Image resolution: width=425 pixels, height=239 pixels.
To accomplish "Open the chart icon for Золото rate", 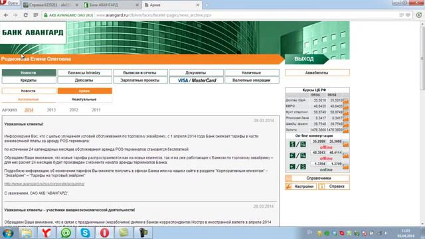I will coord(346,130).
